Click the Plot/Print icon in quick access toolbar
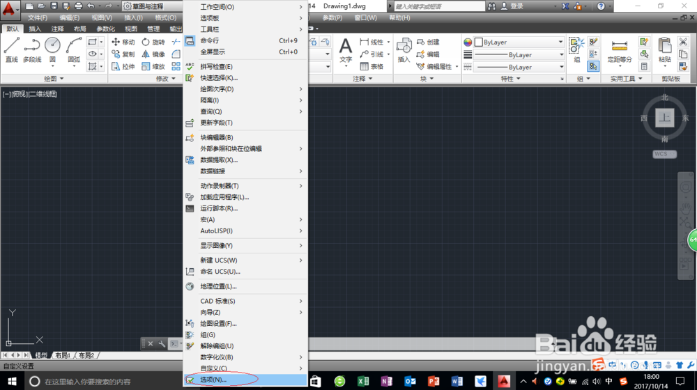Viewport: 697px width, 390px height. point(78,6)
